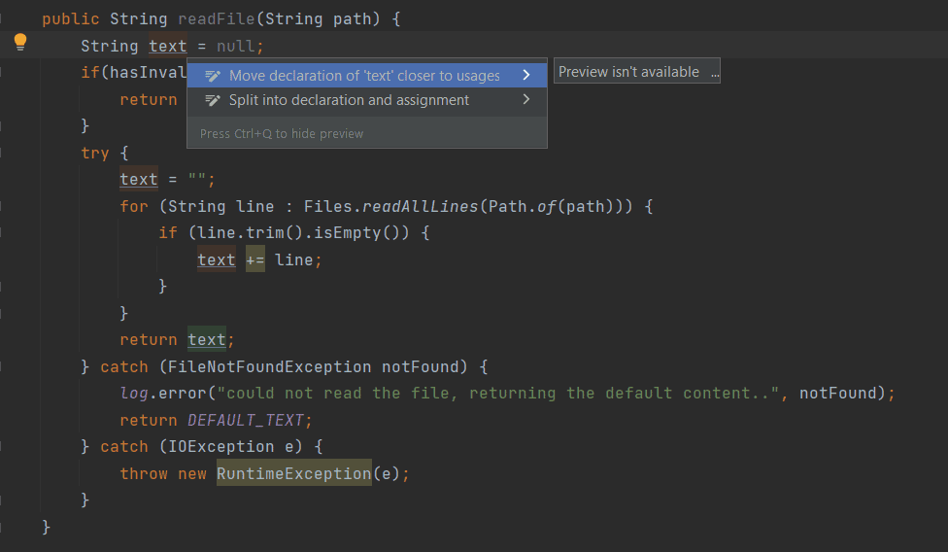
Task: Click 'text' in the text = "" assignment
Action: tap(139, 180)
